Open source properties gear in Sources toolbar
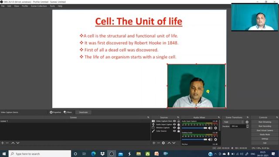279x157 pixels. [163, 143]
